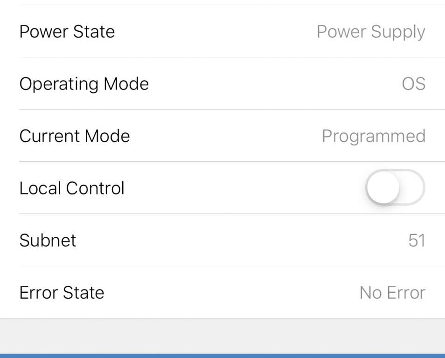Click the blue bar at the bottom
Screen dimensions: 445x358
222,356
